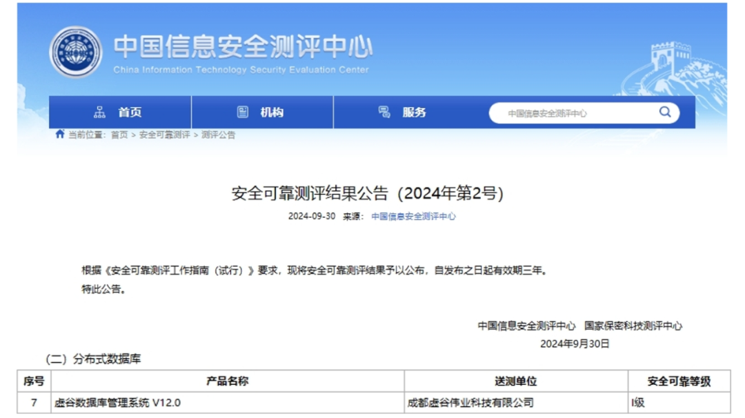745x418 pixels.
Task: Click the 产品名称 column header
Action: coord(228,381)
